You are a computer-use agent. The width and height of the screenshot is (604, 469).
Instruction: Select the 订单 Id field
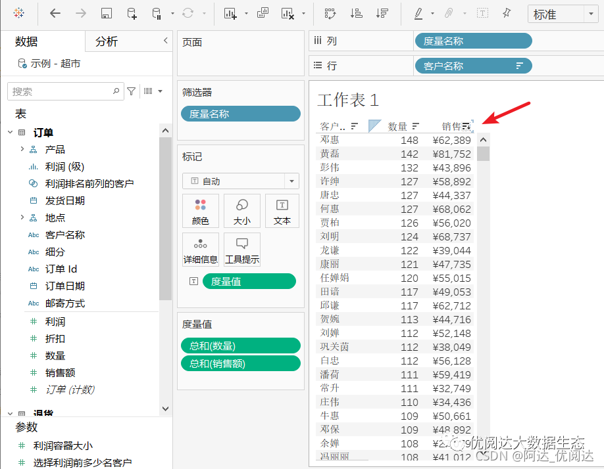pyautogui.click(x=61, y=269)
